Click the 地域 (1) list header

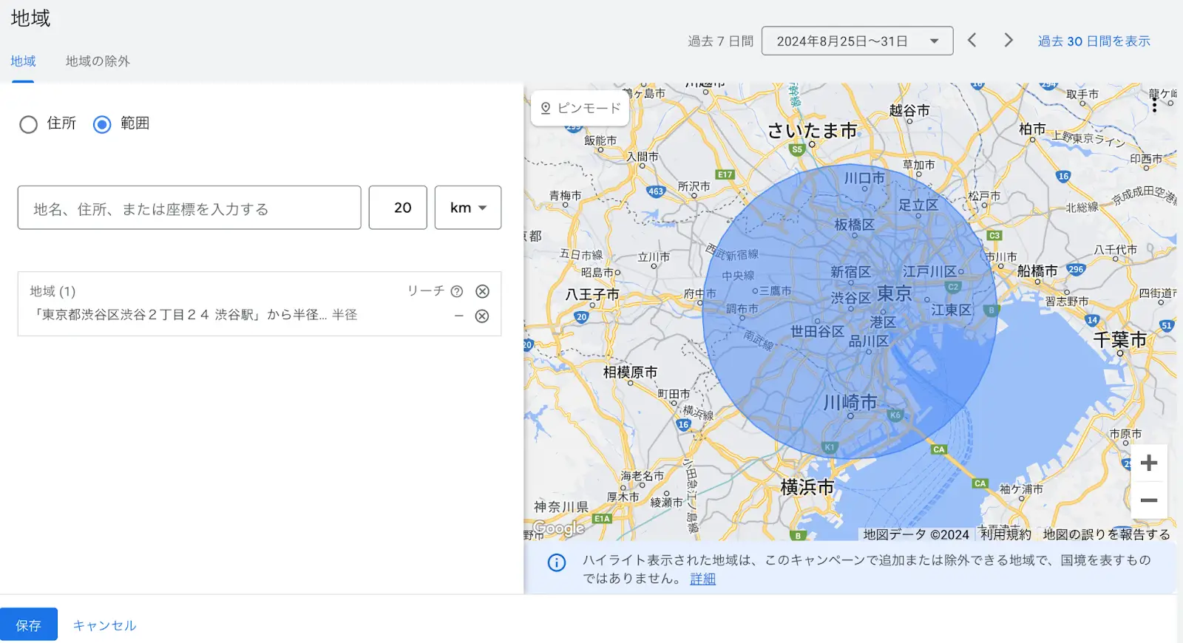(52, 291)
